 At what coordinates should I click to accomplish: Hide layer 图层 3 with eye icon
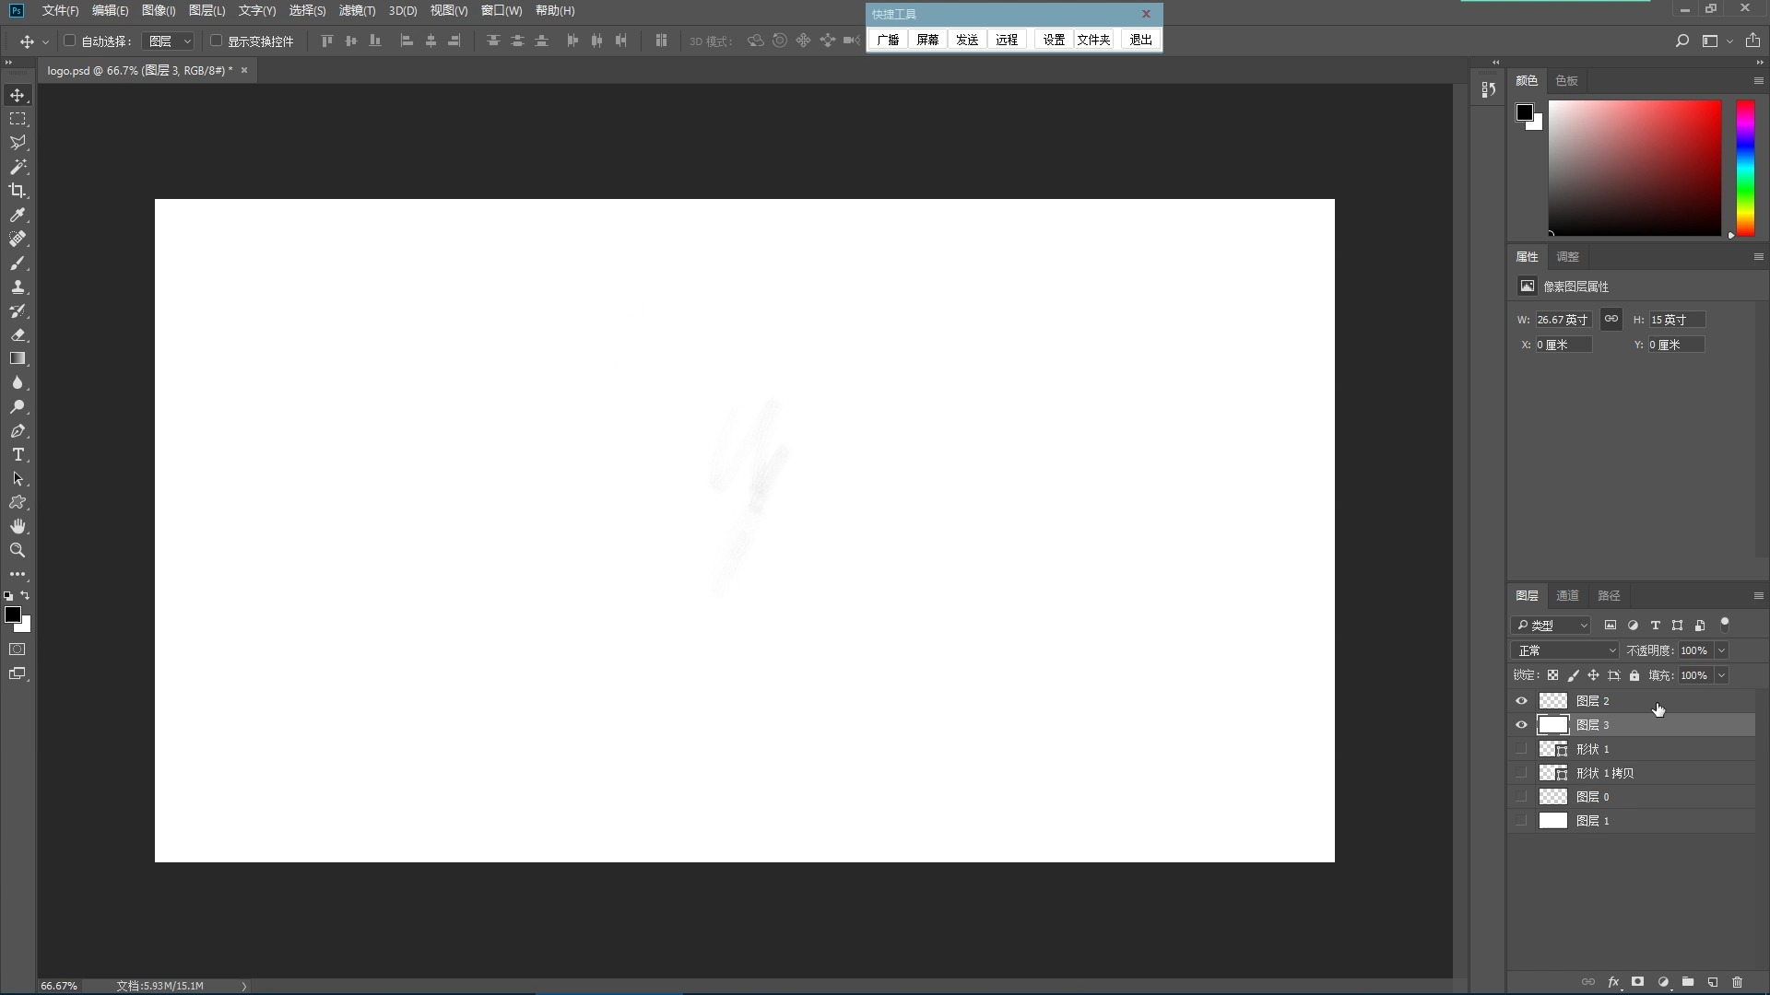(1522, 725)
